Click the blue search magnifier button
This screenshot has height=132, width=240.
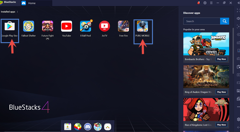pos(225,21)
